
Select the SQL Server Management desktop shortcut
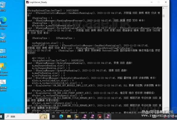point(4,69)
